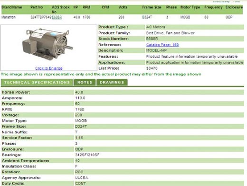Click the Marathon motor product image

(47, 44)
